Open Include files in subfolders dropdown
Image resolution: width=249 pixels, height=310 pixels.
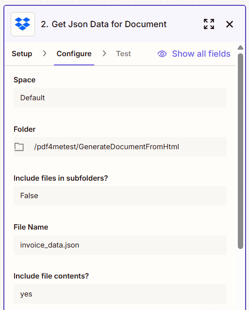pyautogui.click(x=120, y=196)
